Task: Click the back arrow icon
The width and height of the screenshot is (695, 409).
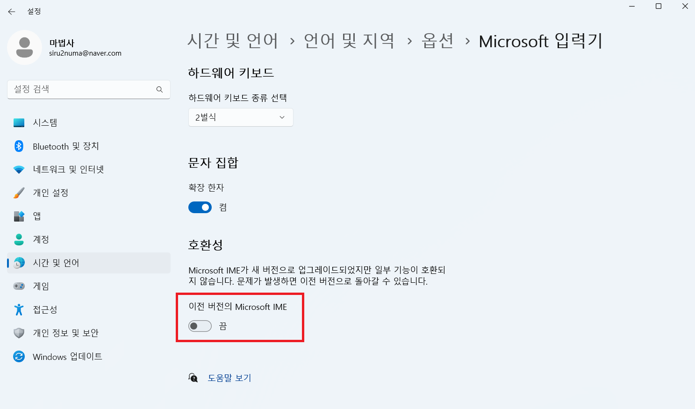Action: click(x=12, y=12)
